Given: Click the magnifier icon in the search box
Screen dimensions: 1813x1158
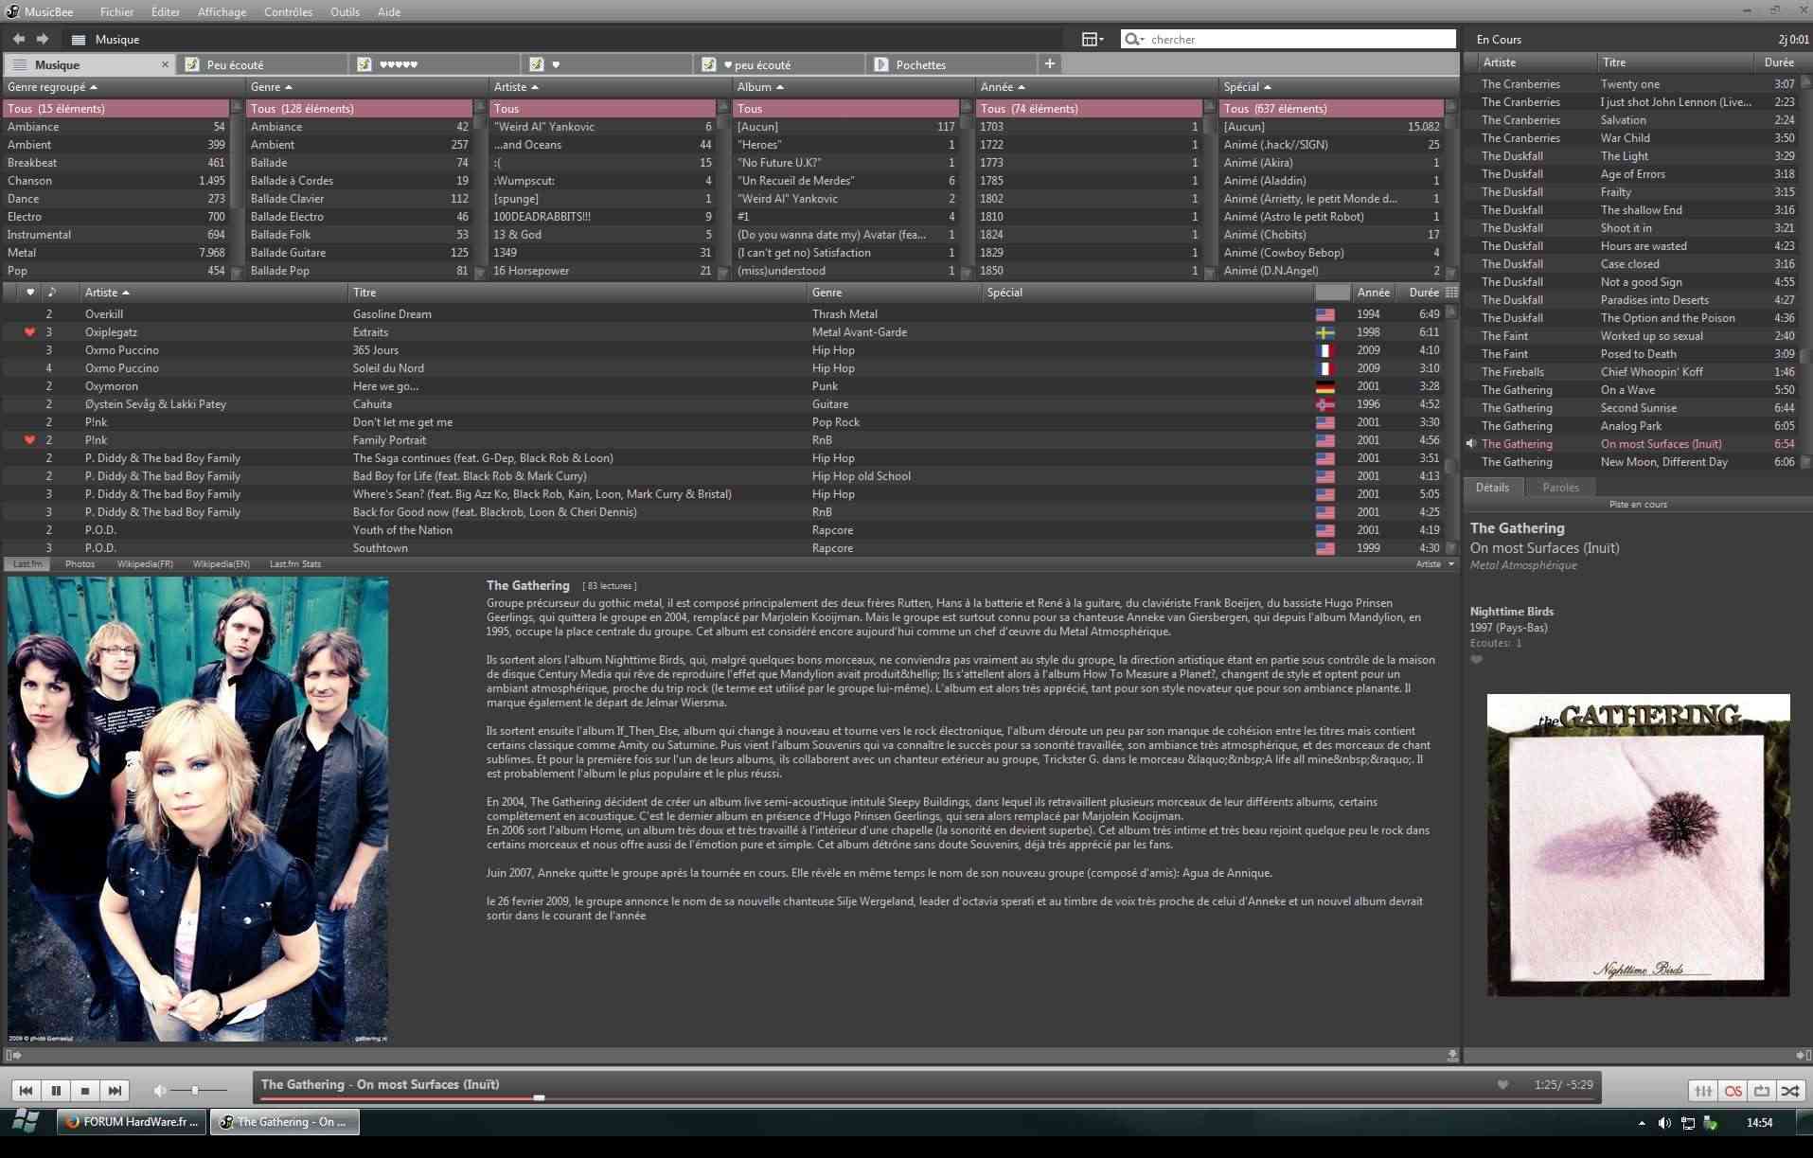Looking at the screenshot, I should click(x=1131, y=39).
